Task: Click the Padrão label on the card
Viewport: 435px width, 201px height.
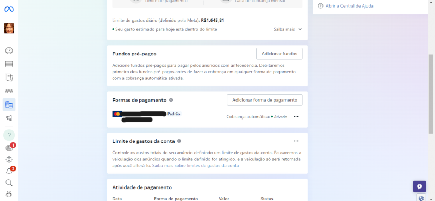Action: coord(173,114)
